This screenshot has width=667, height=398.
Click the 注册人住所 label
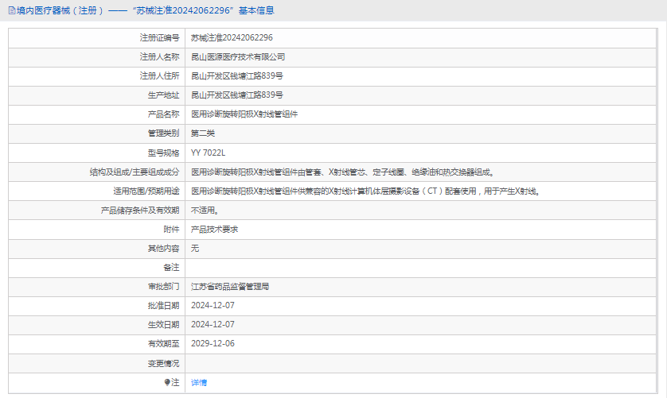(x=159, y=76)
